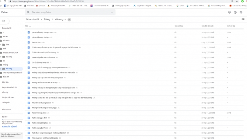This screenshot has width=247, height=139.
Task: Open 'Thùng rác' trash
Action: pos(6,102)
